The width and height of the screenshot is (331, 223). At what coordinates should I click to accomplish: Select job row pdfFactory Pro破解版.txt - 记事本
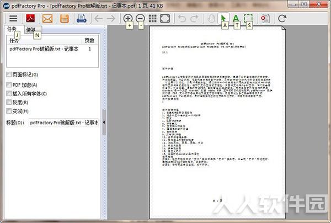(52, 49)
